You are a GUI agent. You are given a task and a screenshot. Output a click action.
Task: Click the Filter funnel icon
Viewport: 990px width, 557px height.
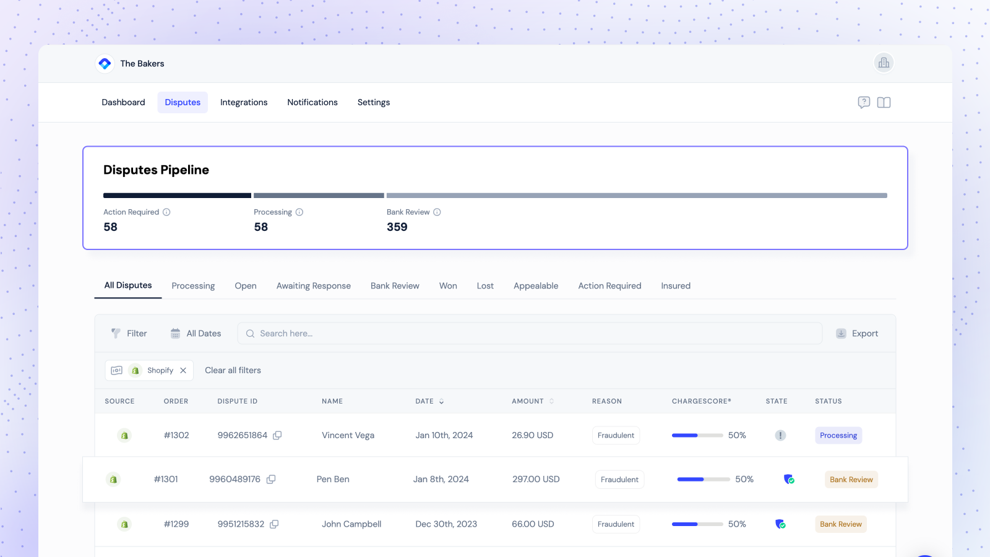pyautogui.click(x=116, y=333)
